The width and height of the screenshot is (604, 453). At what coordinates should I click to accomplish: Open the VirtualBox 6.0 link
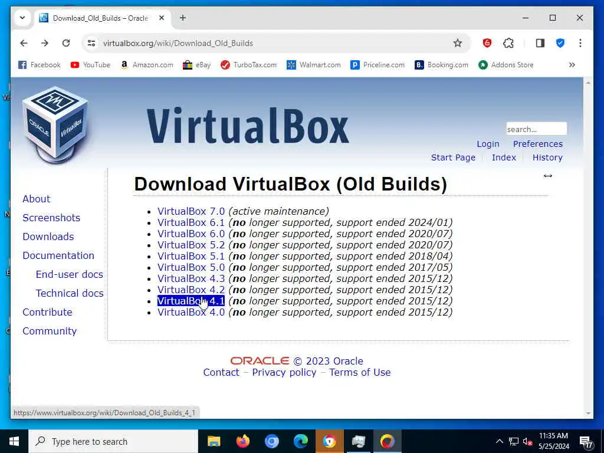pyautogui.click(x=191, y=234)
